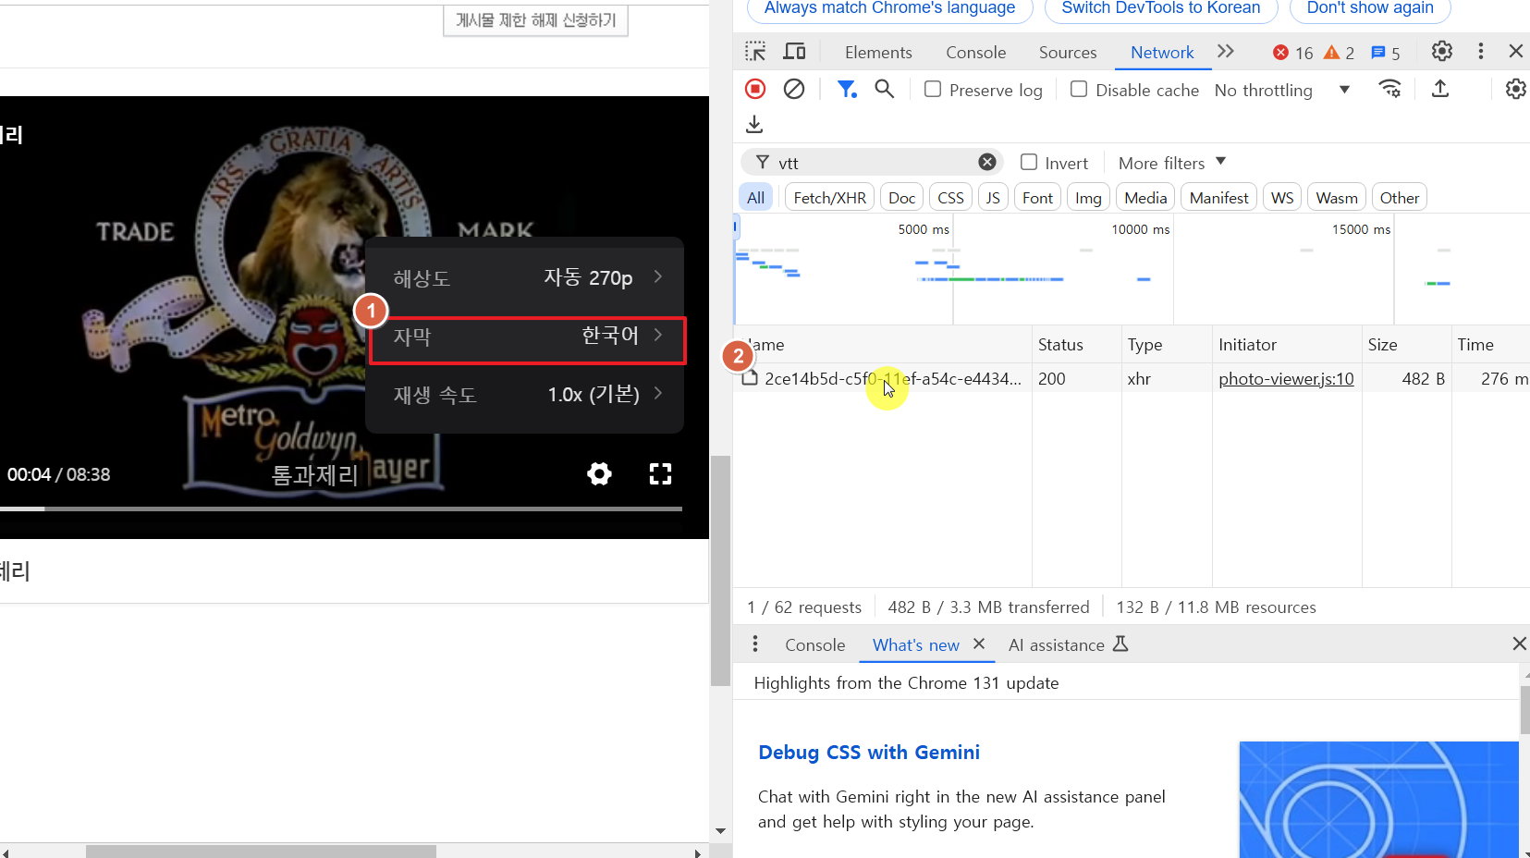This screenshot has width=1530, height=858.
Task: Enable the Disable cache checkbox
Action: pyautogui.click(x=1079, y=89)
